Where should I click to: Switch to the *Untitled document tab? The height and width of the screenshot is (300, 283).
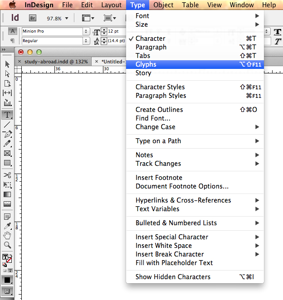[113, 62]
